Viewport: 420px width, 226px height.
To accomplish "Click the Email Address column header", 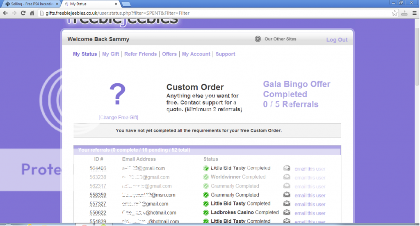I will tap(139, 159).
